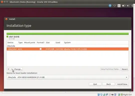This screenshot has height=96, width=135.
Task: Click the Size column header
Action: click(x=48, y=42)
